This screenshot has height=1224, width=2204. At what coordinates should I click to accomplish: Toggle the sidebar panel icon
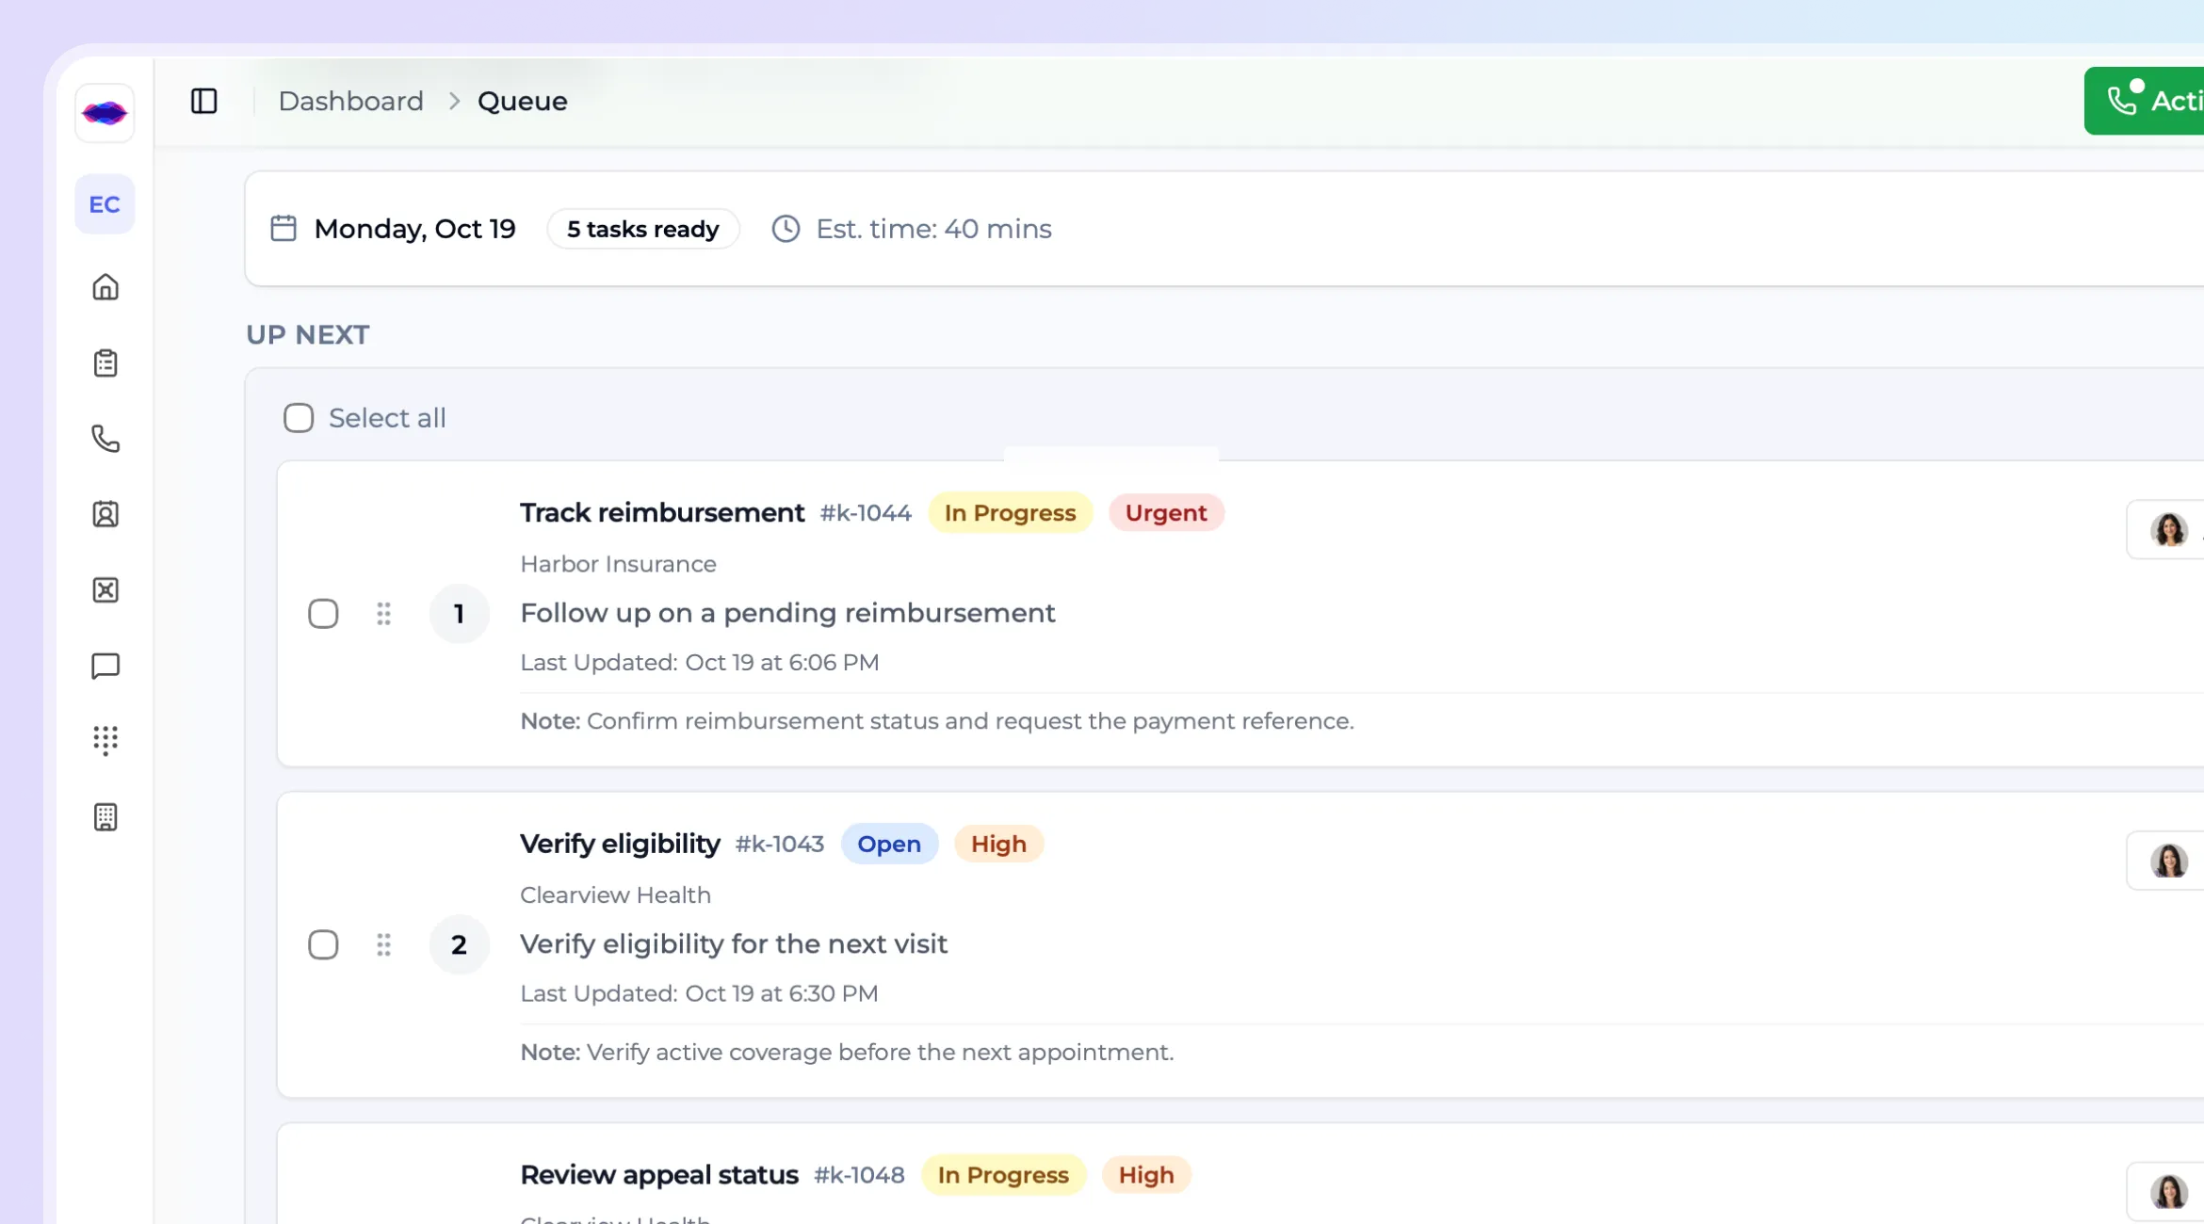[204, 101]
